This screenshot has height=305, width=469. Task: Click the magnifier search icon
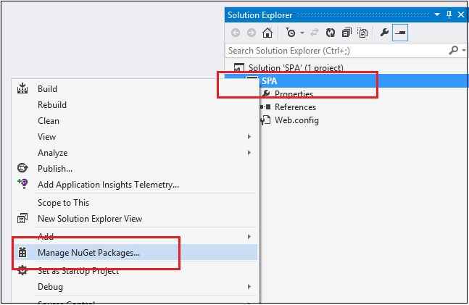(x=454, y=50)
